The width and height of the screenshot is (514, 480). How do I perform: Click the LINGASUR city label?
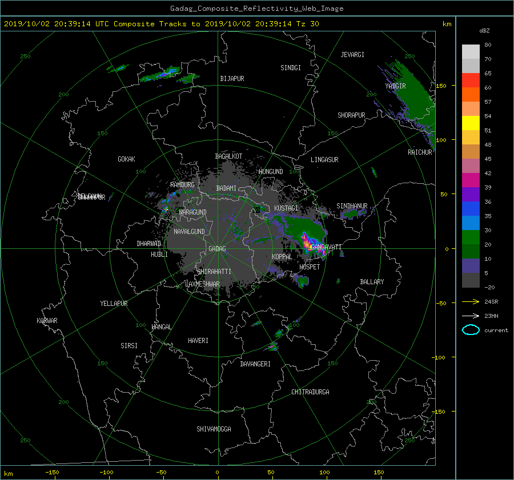click(x=324, y=160)
